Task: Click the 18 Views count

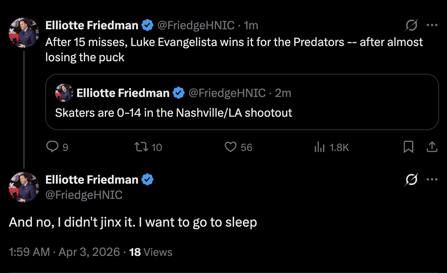Action: point(151,252)
